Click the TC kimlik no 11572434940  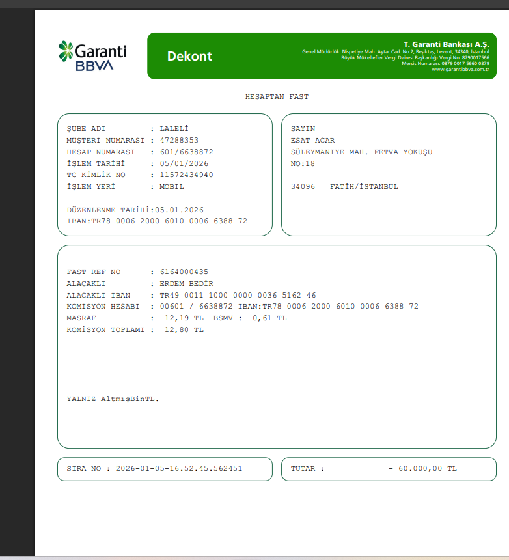pyautogui.click(x=186, y=175)
